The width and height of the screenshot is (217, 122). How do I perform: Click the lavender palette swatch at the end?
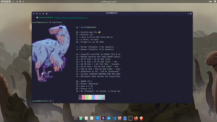(103, 97)
